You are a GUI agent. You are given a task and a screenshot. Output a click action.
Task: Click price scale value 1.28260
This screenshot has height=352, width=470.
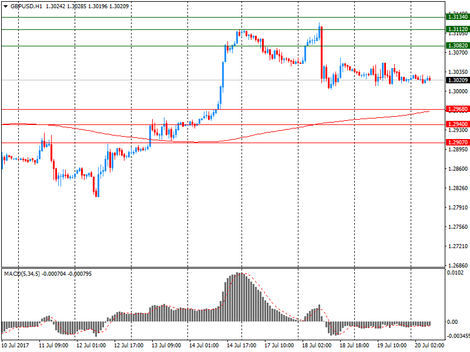[458, 188]
